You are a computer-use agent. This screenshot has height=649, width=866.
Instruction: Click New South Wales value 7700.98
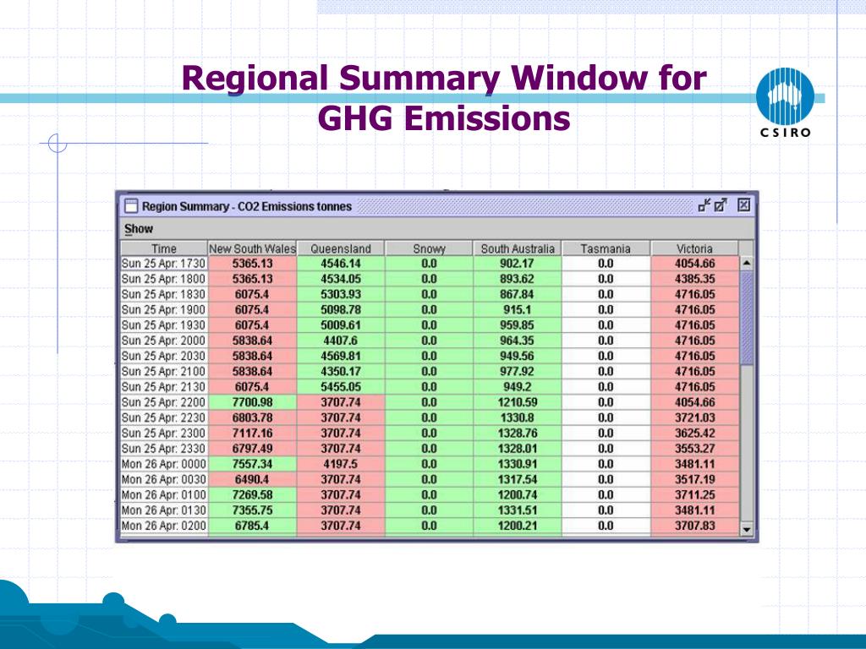click(x=252, y=402)
